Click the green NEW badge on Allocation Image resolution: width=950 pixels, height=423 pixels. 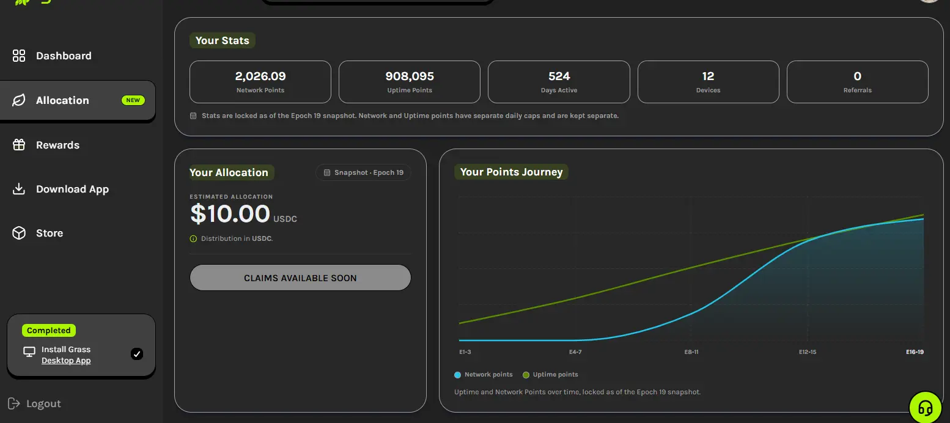(133, 100)
